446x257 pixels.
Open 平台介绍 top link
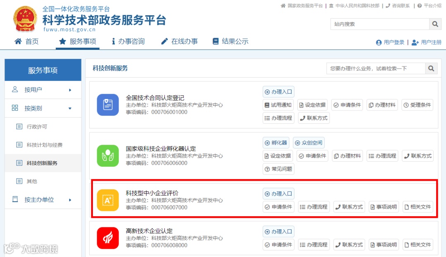429,6
